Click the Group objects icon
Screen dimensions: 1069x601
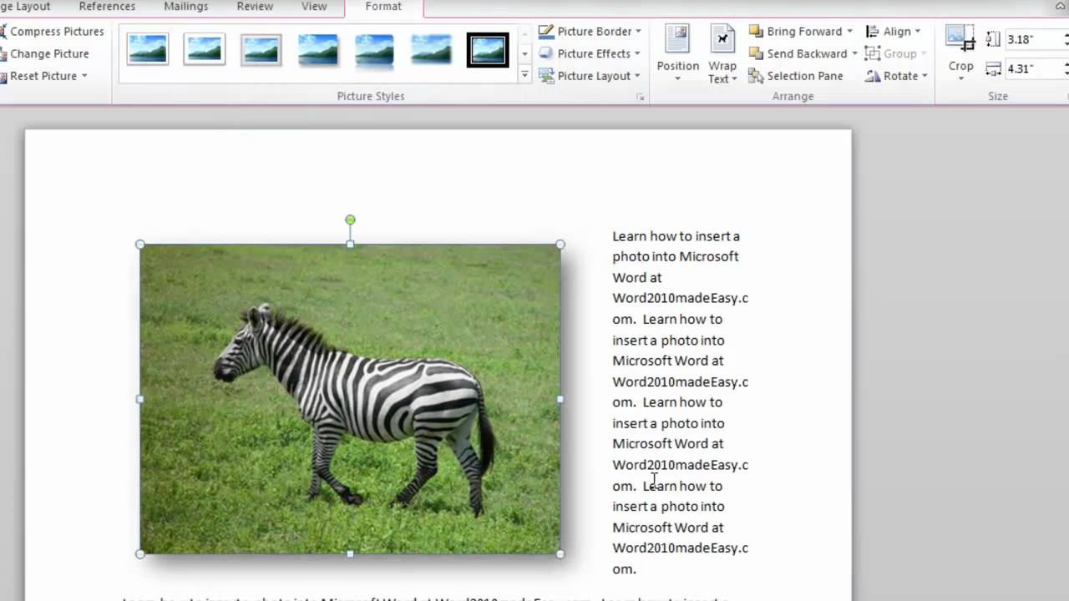(873, 53)
